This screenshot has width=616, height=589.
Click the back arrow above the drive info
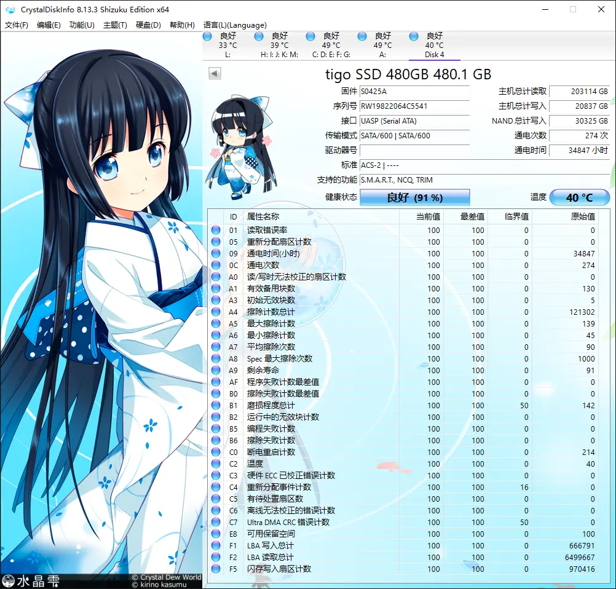click(214, 73)
